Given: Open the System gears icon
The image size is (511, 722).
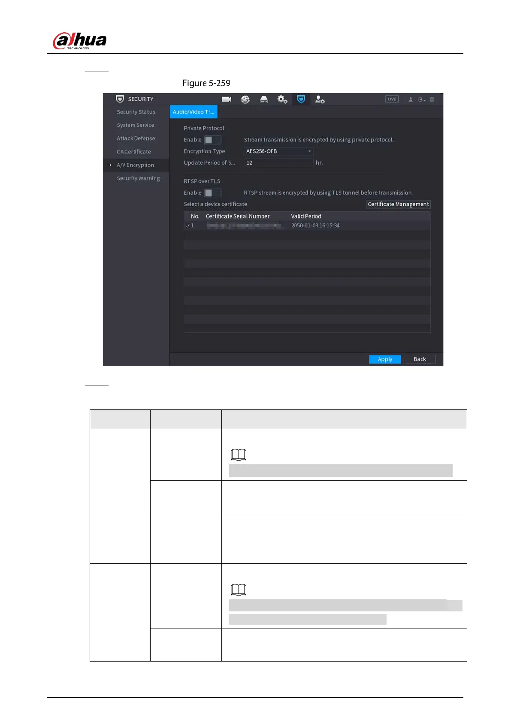Looking at the screenshot, I should [282, 99].
